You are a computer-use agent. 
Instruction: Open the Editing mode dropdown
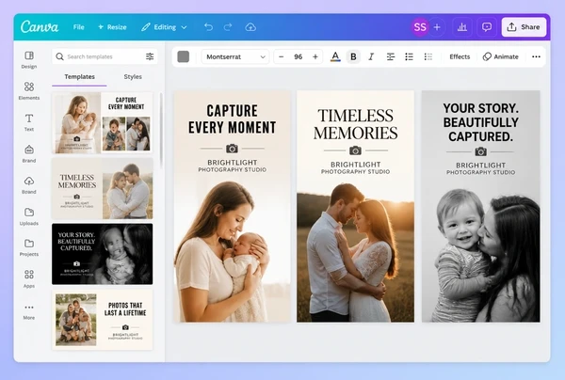(164, 27)
